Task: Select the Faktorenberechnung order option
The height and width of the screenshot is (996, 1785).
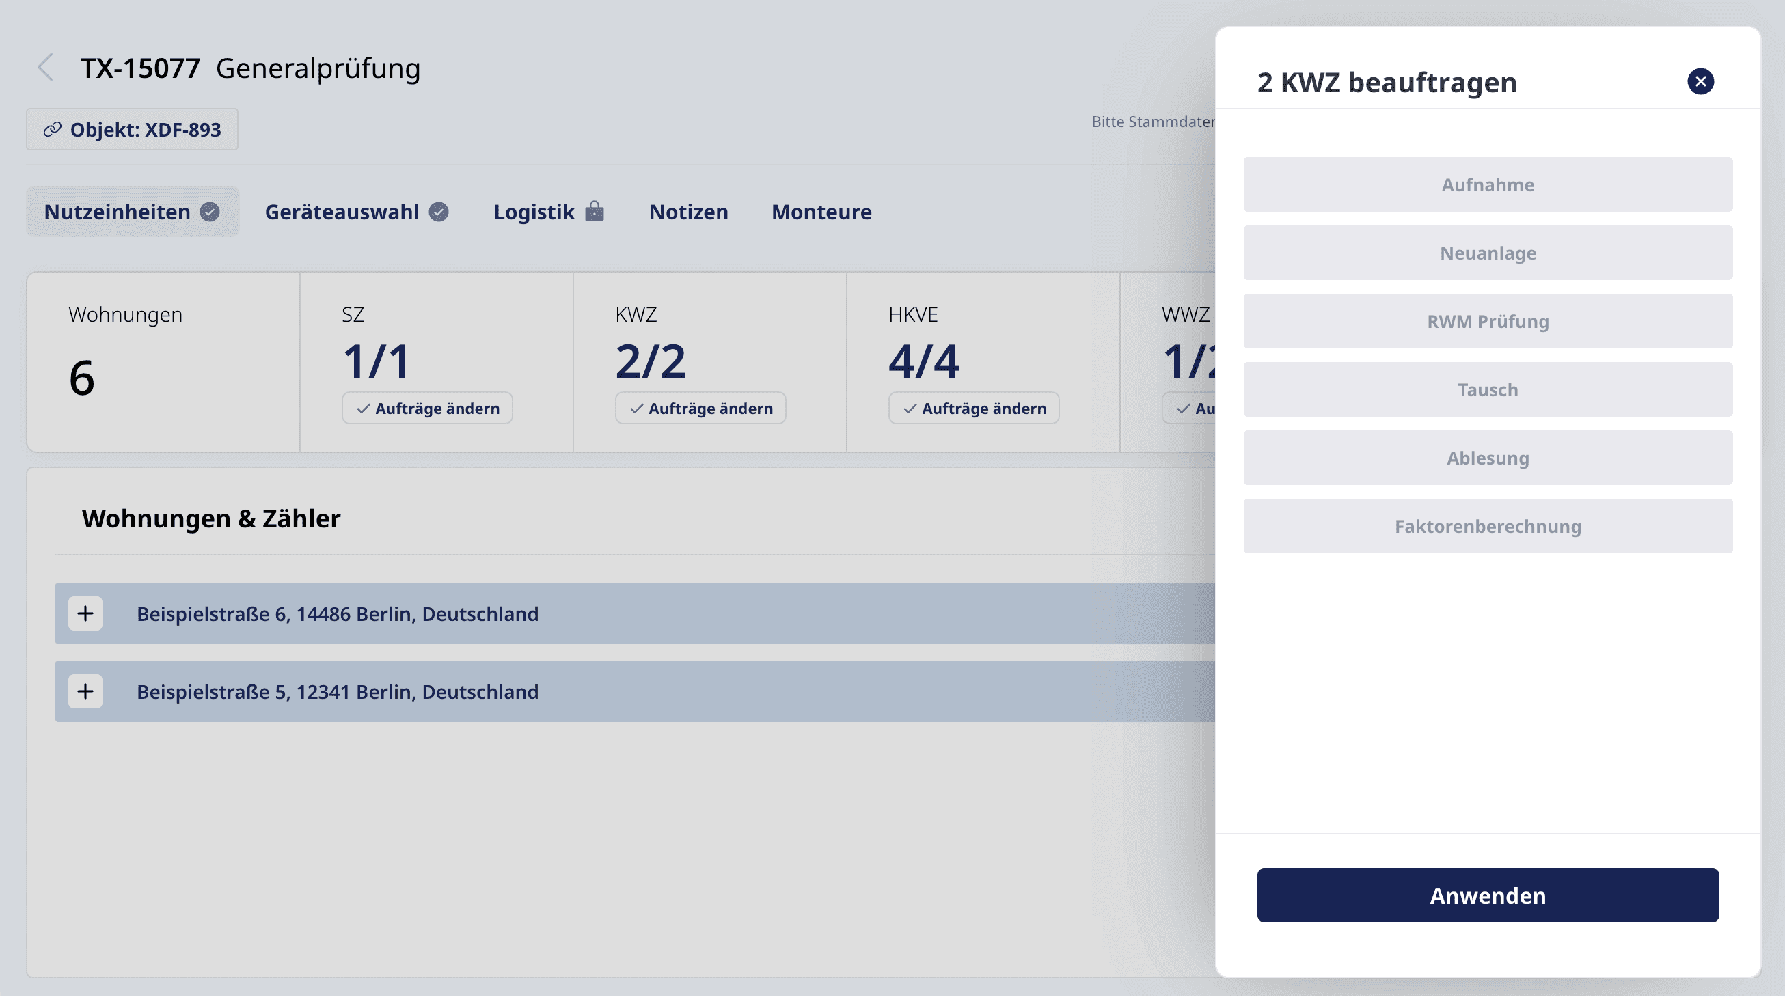Action: (x=1487, y=527)
